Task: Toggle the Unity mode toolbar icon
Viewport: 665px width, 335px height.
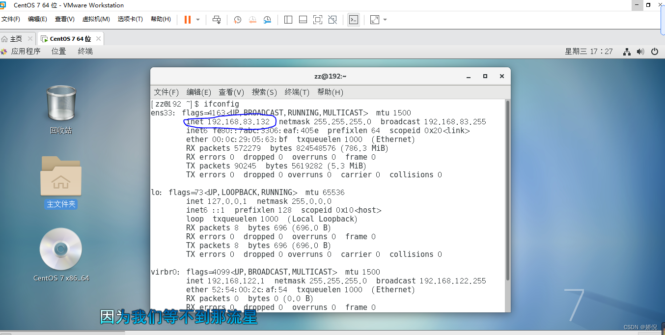Action: tap(333, 20)
